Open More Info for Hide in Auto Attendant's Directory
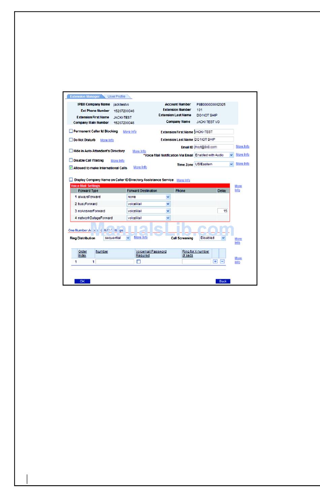The height and width of the screenshot is (495, 320). [x=139, y=151]
